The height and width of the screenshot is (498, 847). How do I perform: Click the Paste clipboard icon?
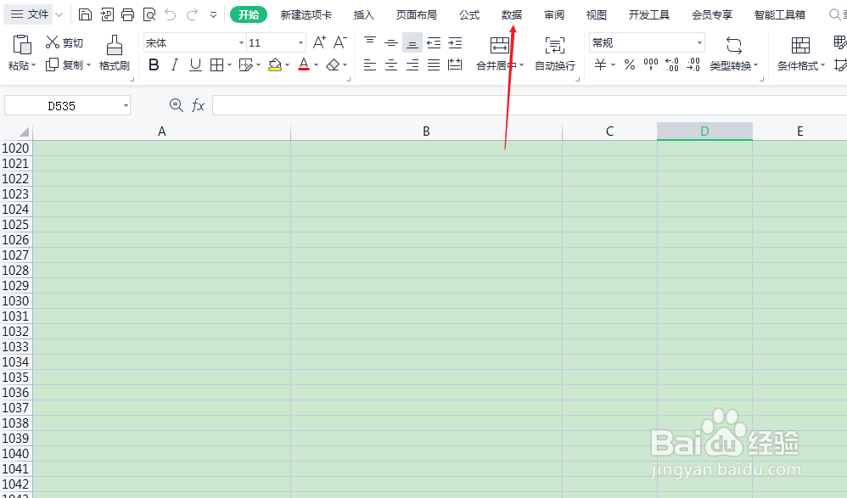21,45
